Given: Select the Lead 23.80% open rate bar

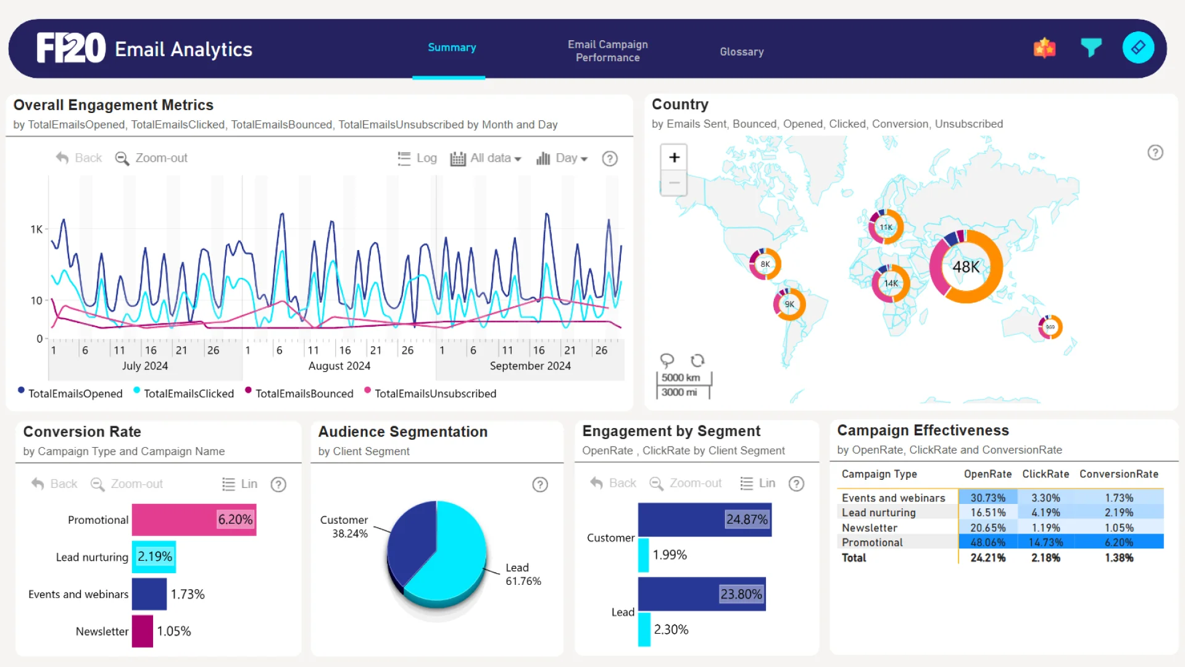Looking at the screenshot, I should click(x=702, y=594).
